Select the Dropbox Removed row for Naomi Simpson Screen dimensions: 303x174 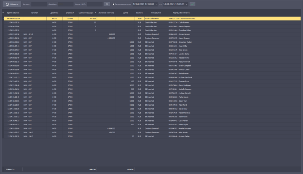151,38
